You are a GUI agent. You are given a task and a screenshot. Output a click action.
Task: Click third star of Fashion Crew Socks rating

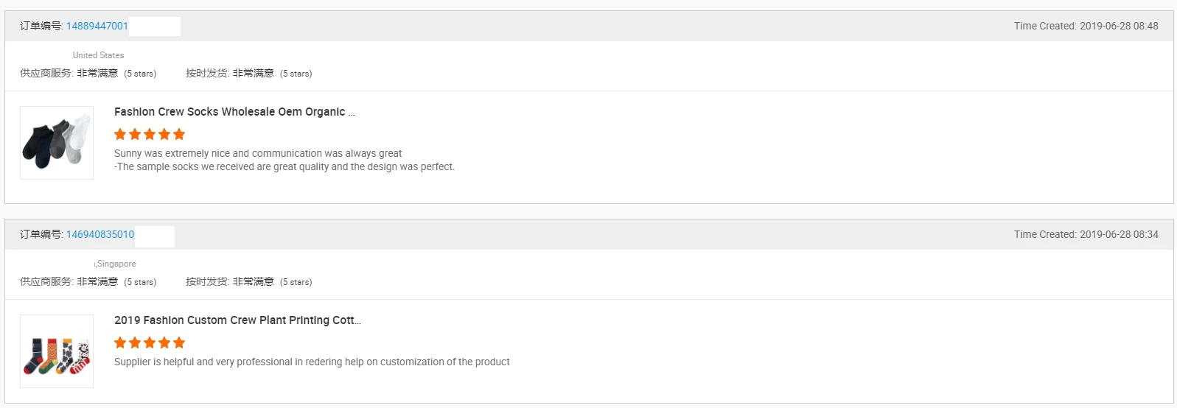coord(150,134)
